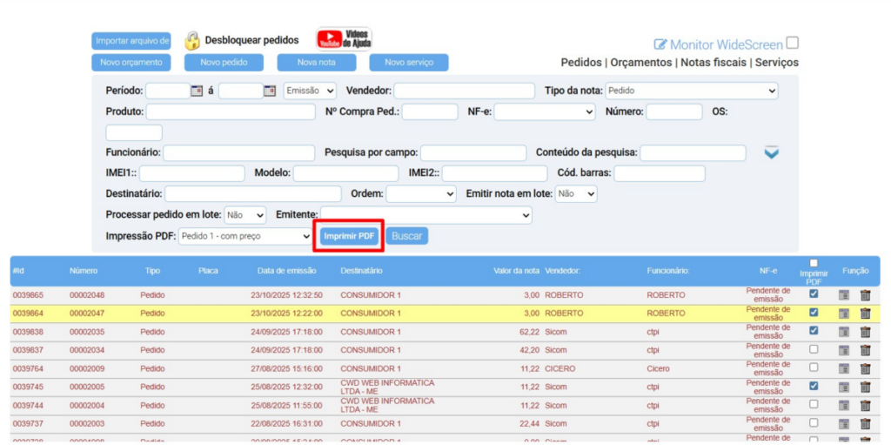Click the Monitor WideScreen link
The width and height of the screenshot is (891, 445).
point(727,44)
